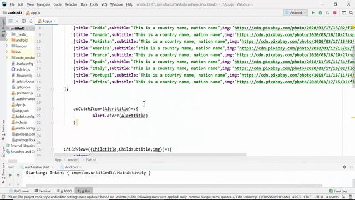355x200 pixels.
Task: Open the Project view mode dropdown
Action: tap(13, 21)
